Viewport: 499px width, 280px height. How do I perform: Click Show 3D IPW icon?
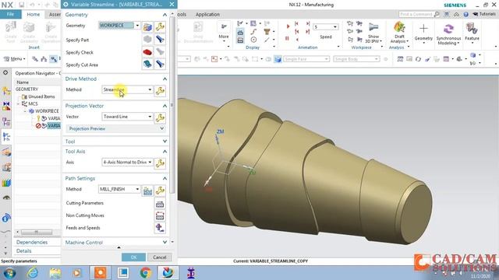click(x=373, y=33)
